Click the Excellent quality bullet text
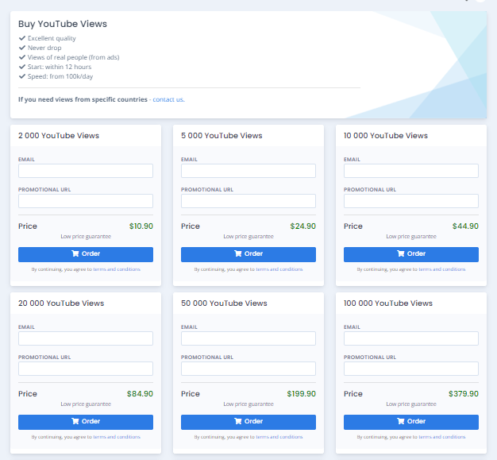 pos(52,38)
